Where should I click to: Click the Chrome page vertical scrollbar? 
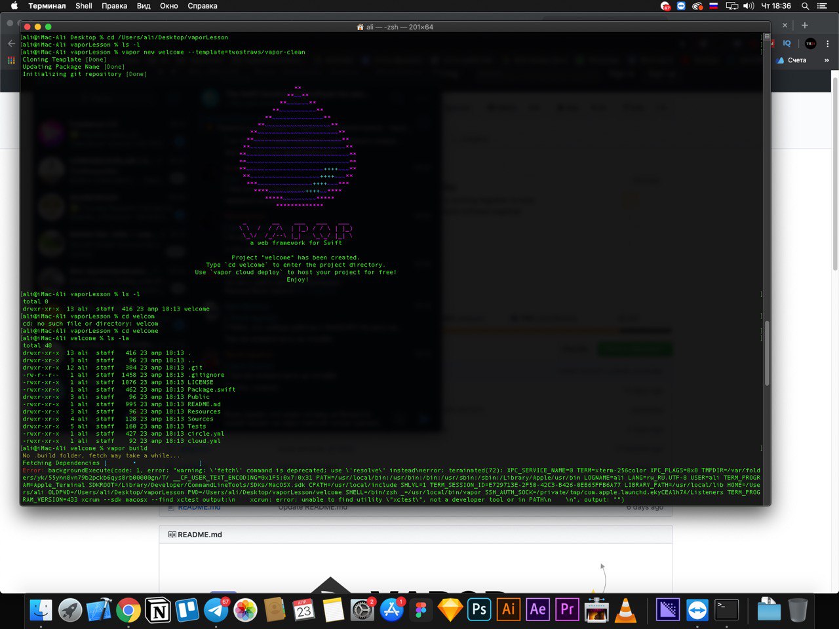click(x=835, y=173)
